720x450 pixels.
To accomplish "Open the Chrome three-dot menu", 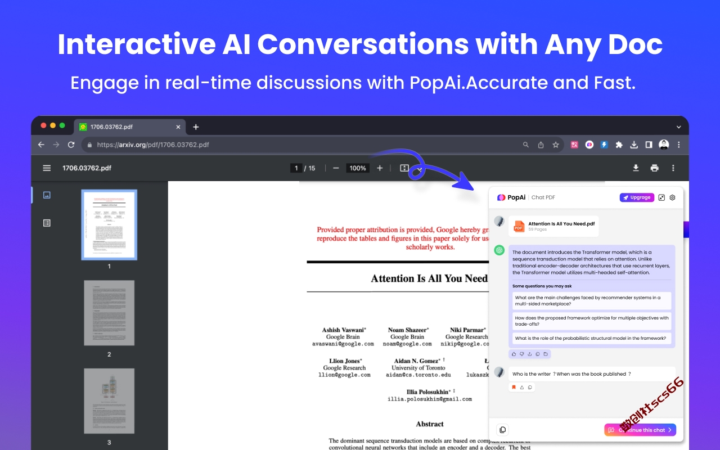I will (678, 145).
